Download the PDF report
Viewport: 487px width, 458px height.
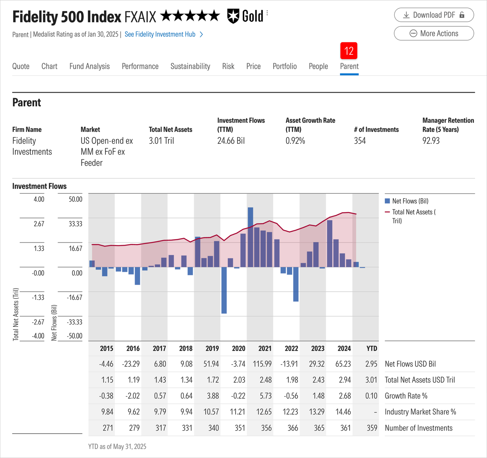pos(434,15)
